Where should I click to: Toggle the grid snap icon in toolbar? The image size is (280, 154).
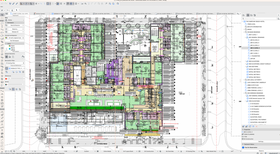point(36,3)
